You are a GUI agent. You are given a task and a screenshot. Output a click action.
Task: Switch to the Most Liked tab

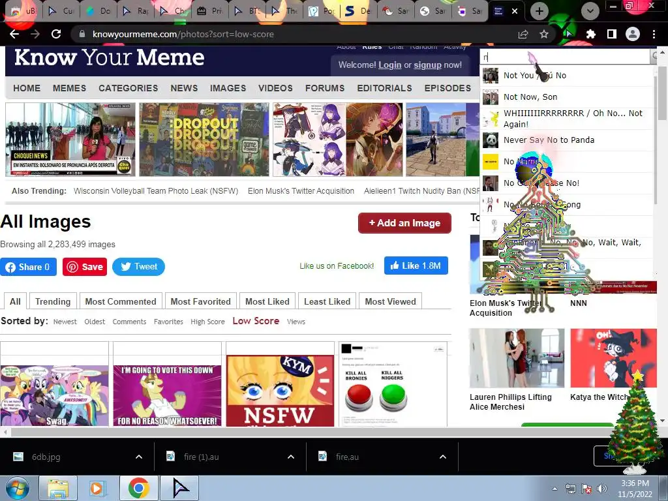[x=267, y=301]
